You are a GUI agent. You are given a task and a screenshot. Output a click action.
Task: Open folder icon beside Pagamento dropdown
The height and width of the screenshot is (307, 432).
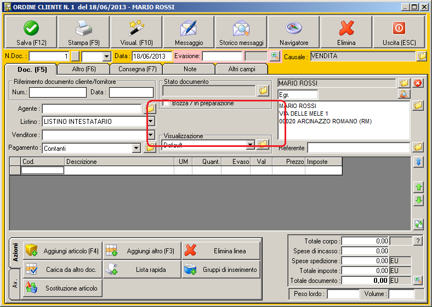tap(150, 148)
